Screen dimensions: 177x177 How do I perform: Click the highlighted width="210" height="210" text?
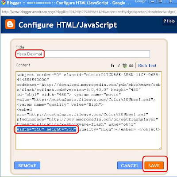[x=46, y=129]
